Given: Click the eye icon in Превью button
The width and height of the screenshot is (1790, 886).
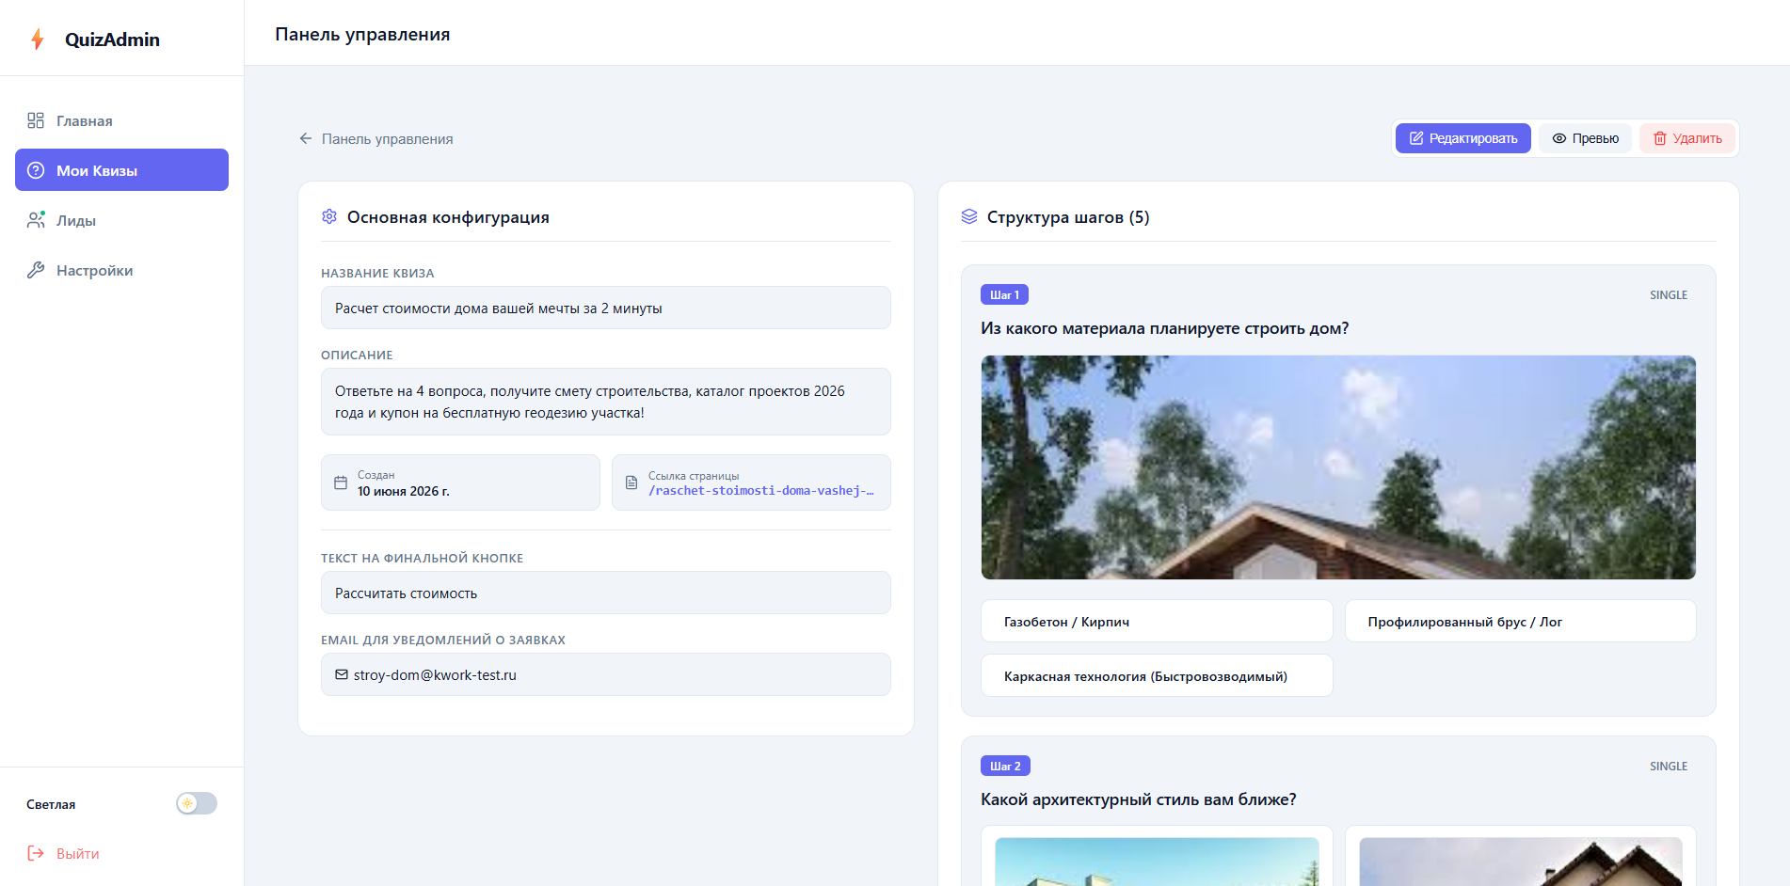Looking at the screenshot, I should 1559,138.
